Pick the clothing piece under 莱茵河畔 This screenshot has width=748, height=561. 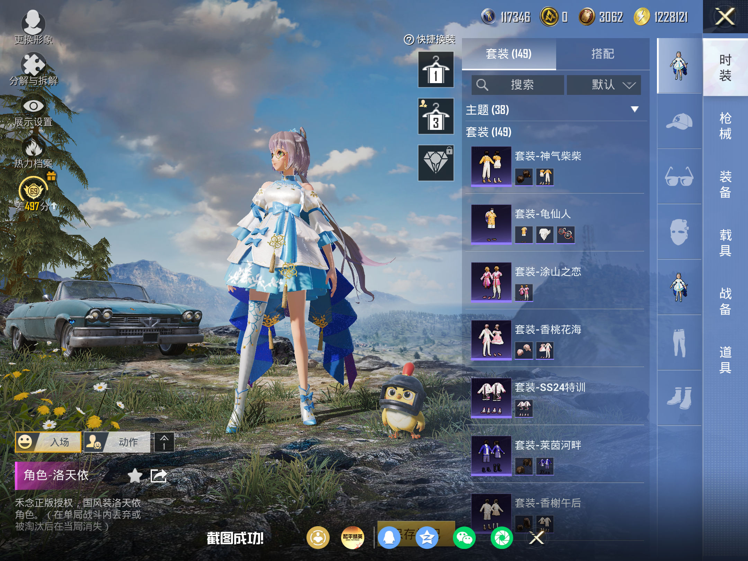click(545, 466)
